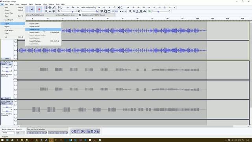252x142 pixels.
Task: Click the Redo arrow icon
Action: coord(125,11)
